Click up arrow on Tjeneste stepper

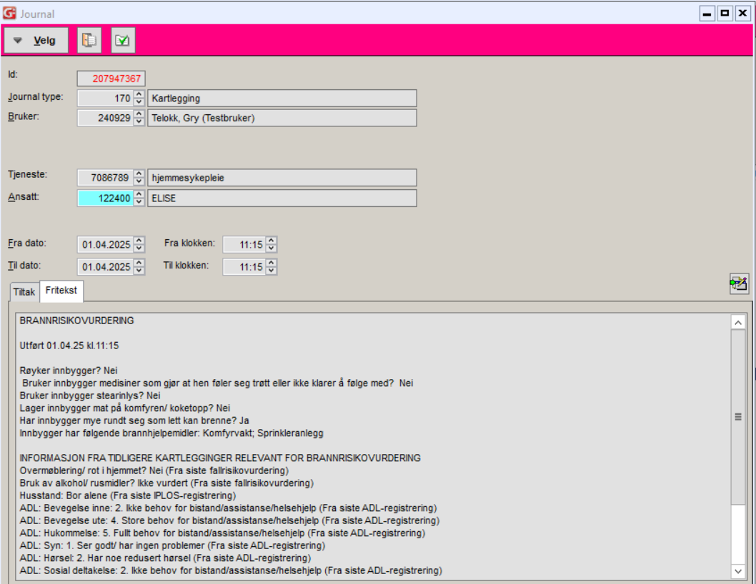pos(139,173)
